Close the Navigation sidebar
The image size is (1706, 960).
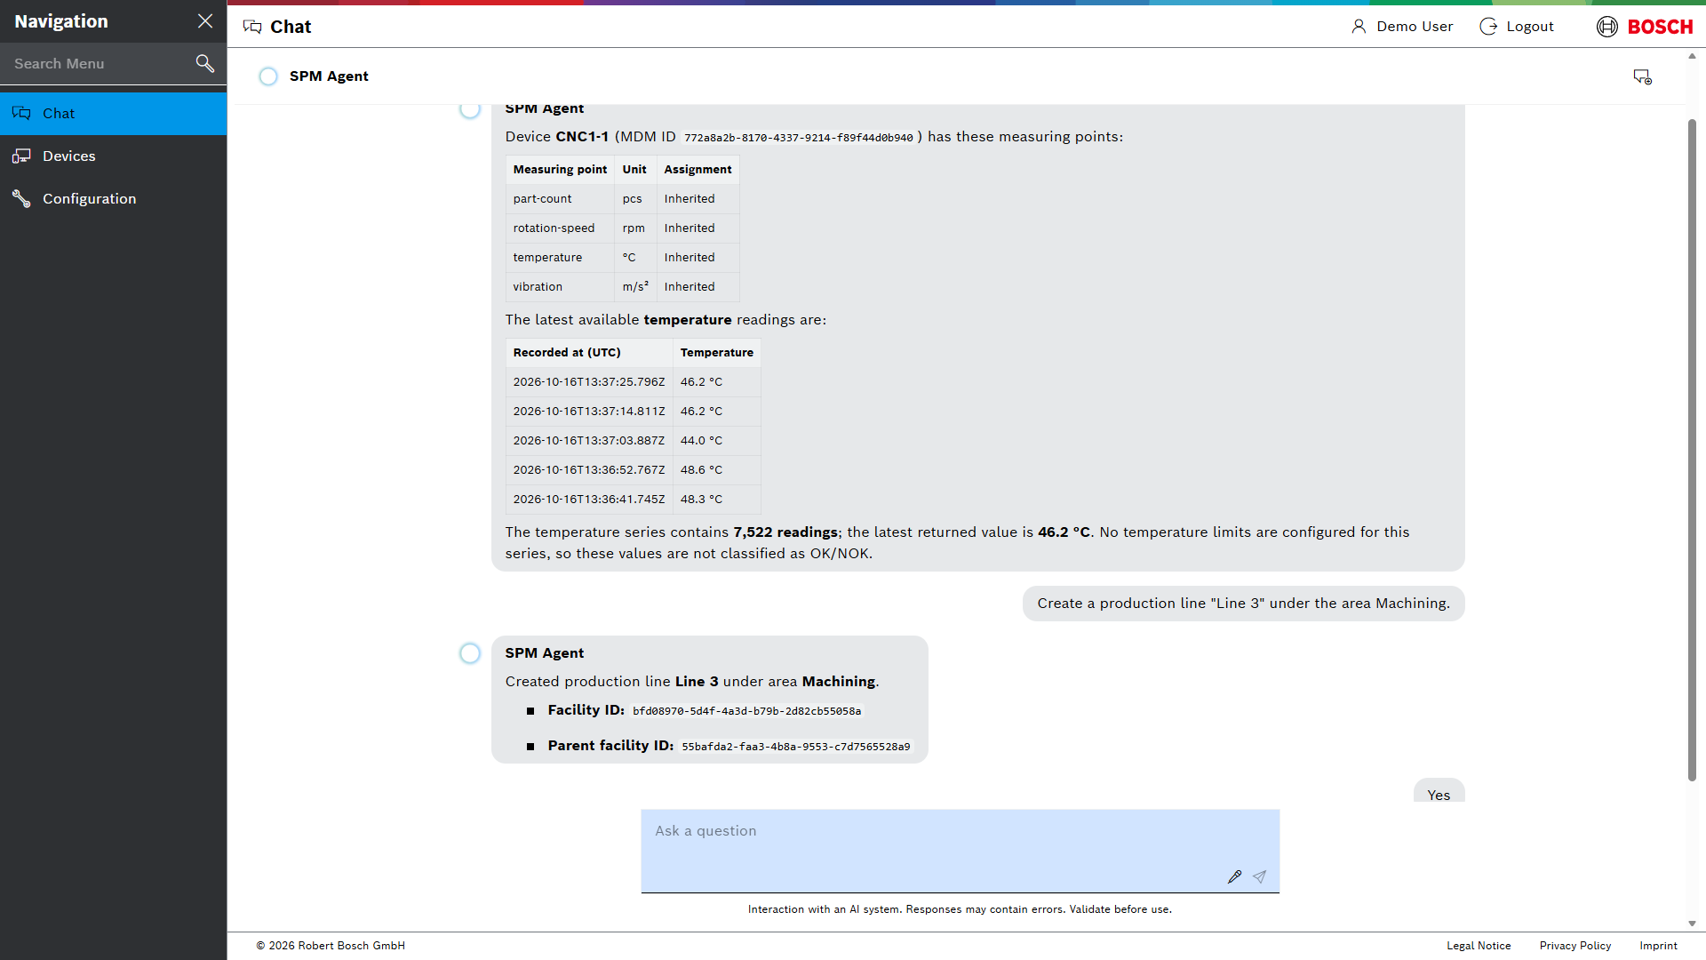[x=205, y=21]
